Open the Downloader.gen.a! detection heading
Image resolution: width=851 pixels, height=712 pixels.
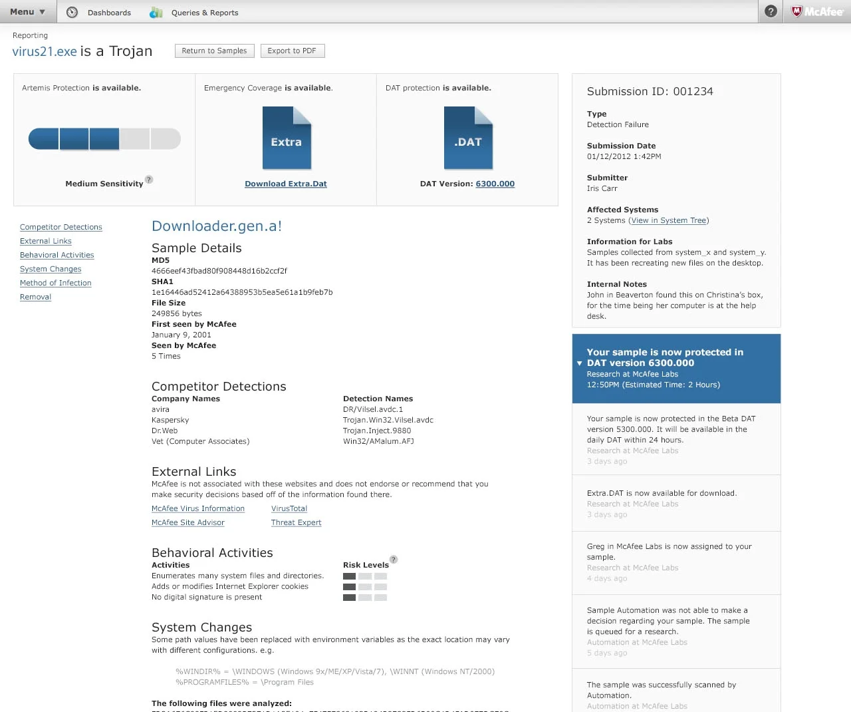point(217,226)
